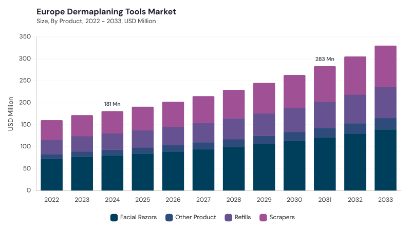Click the Other Product legend color swatch
The width and height of the screenshot is (411, 231).
tap(169, 218)
